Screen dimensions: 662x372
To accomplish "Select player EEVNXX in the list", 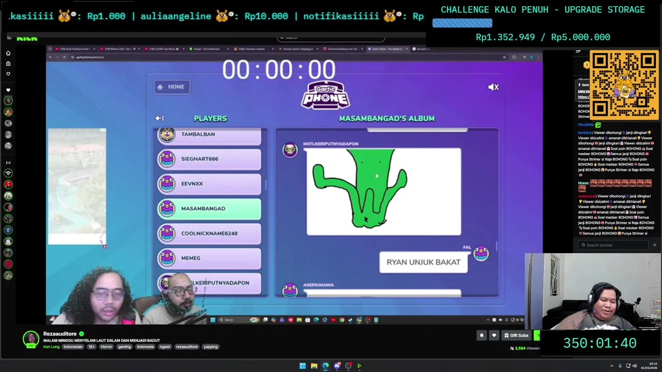I will click(x=209, y=184).
